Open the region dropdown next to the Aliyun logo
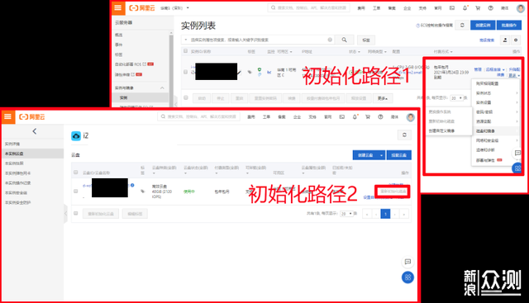 (174, 7)
